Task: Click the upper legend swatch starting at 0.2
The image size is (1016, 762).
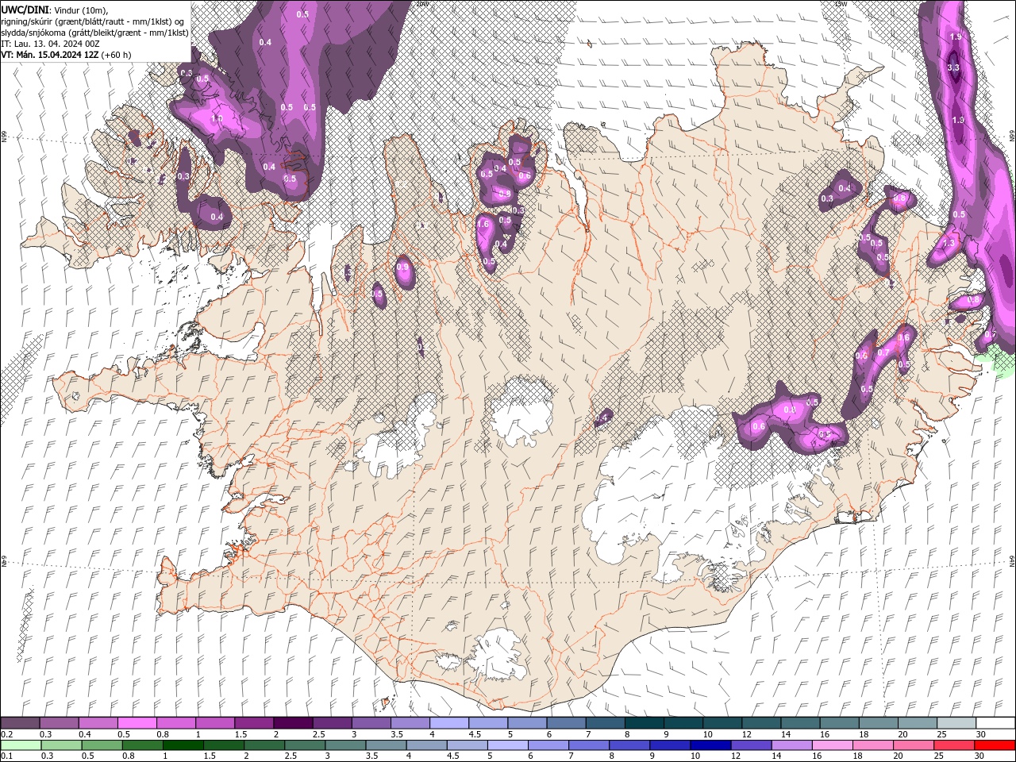Action: (21, 723)
